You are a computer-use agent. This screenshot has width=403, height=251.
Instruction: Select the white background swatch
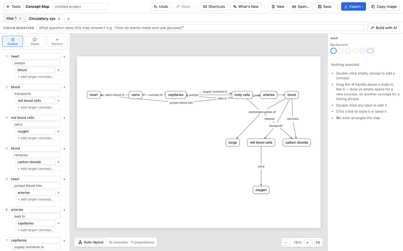point(333,51)
